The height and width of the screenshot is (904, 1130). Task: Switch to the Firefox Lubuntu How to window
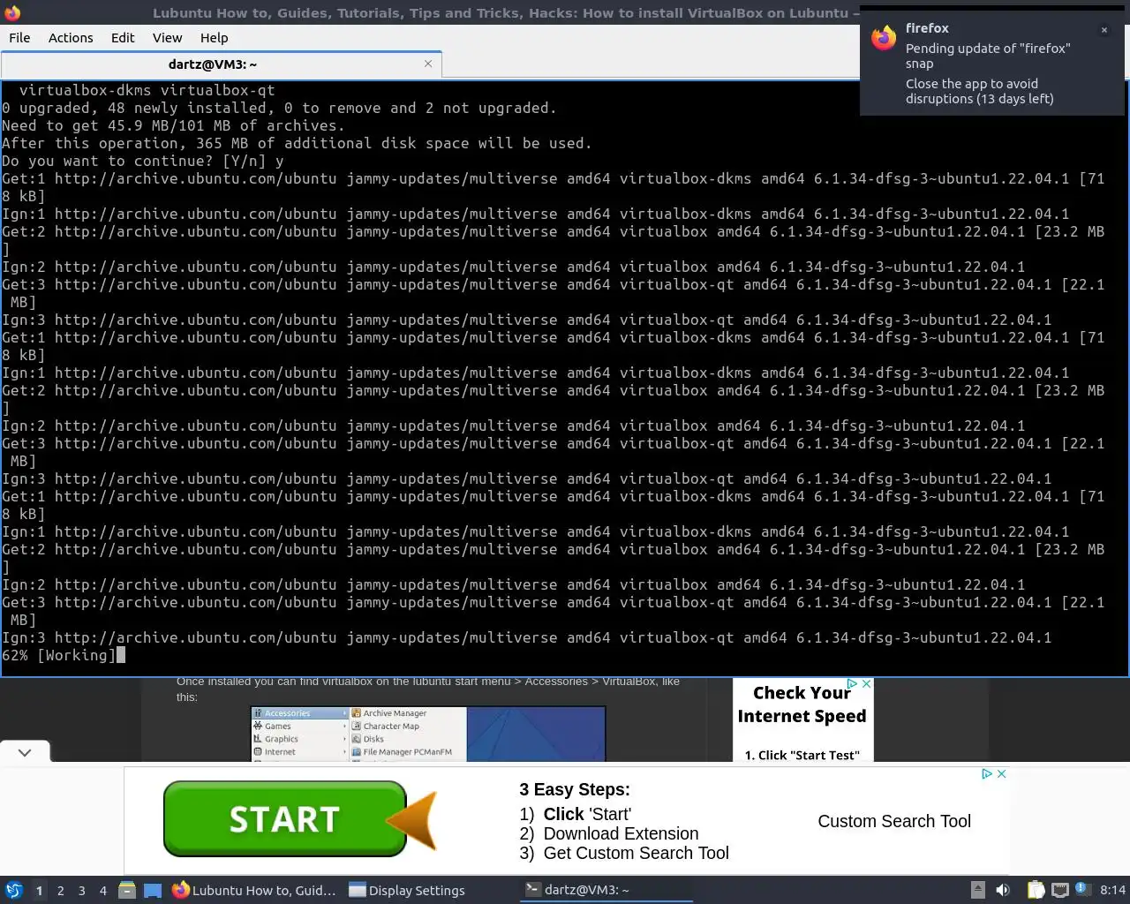point(254,890)
